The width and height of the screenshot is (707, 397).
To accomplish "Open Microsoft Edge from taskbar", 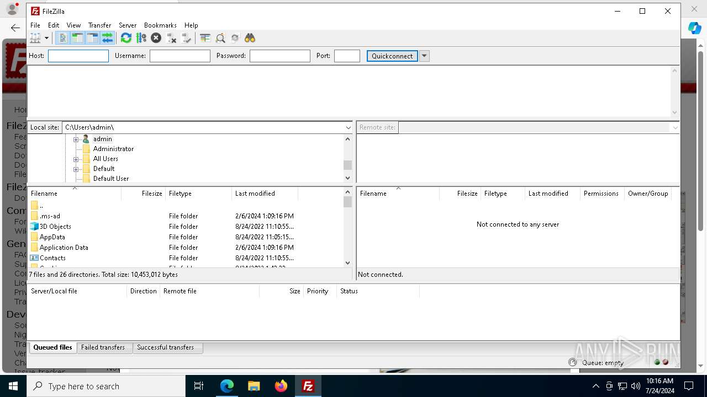I will click(x=227, y=386).
